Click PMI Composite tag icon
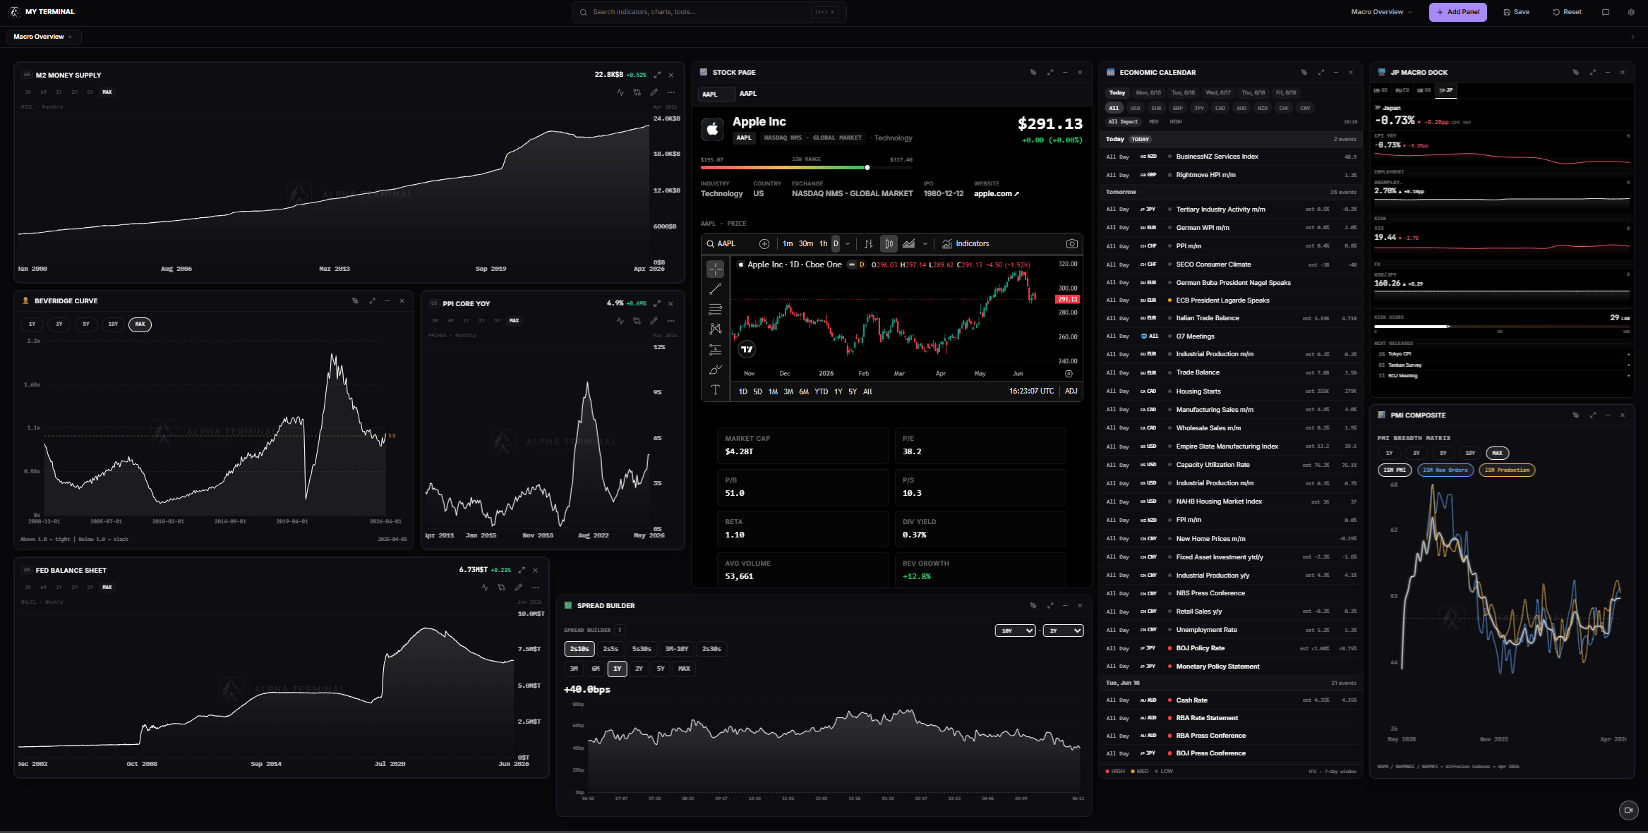Image resolution: width=1648 pixels, height=833 pixels. coord(1575,415)
